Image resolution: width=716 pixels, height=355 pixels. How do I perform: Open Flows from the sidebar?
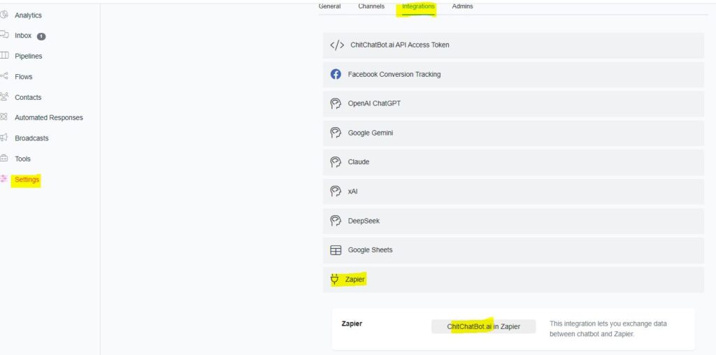24,77
